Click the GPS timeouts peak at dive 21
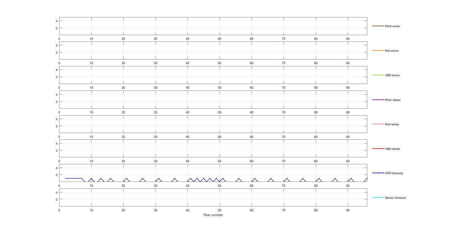Screen dimensions: 456x232 (127, 178)
